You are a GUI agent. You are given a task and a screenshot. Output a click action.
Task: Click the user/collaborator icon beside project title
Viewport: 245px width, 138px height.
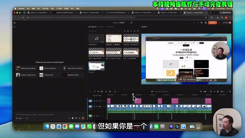[131, 23]
